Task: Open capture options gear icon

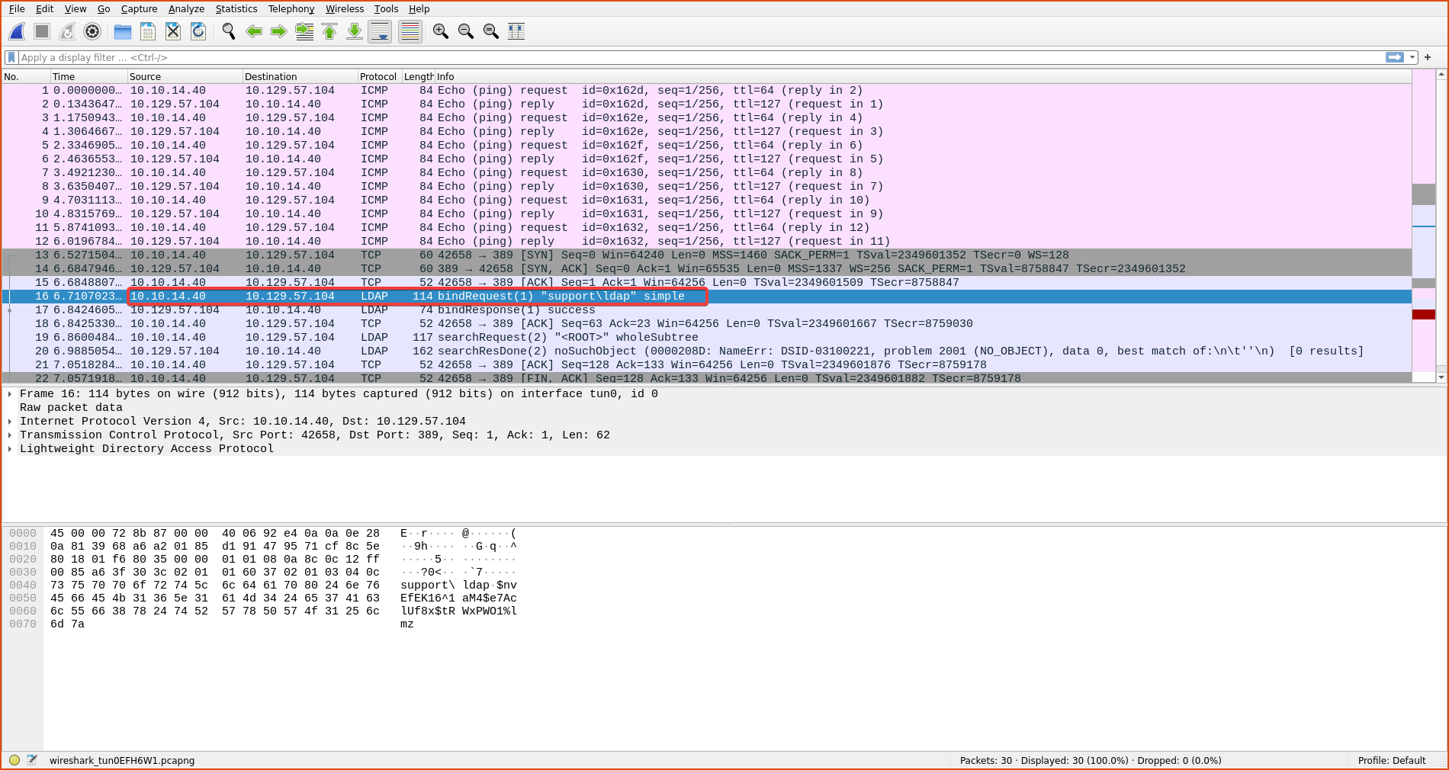Action: coord(92,31)
